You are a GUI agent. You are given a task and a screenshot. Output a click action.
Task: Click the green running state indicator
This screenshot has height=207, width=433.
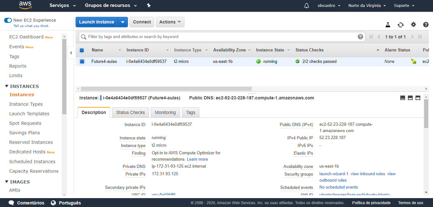pos(258,62)
